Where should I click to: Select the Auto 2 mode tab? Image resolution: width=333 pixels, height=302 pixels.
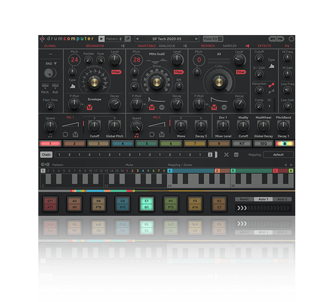(282, 199)
